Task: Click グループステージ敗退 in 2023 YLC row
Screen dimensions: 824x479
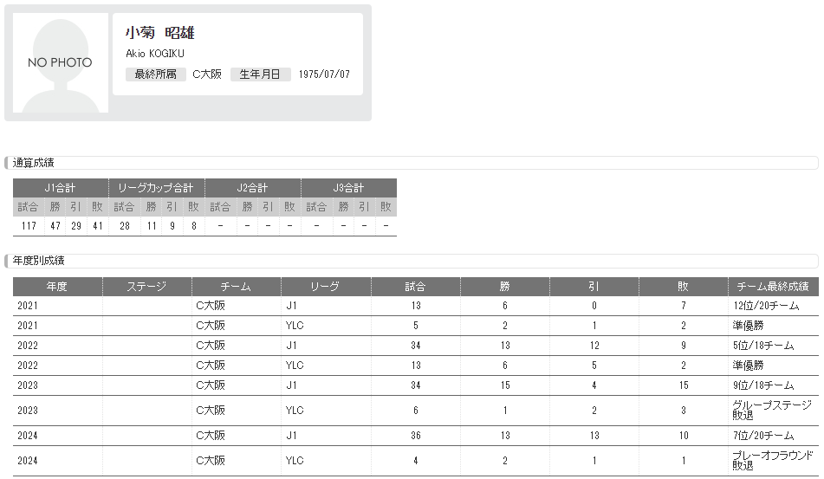Action: (772, 411)
